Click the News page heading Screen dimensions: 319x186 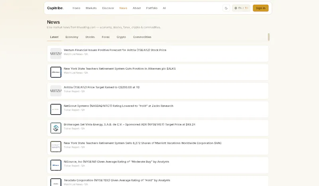(53, 22)
